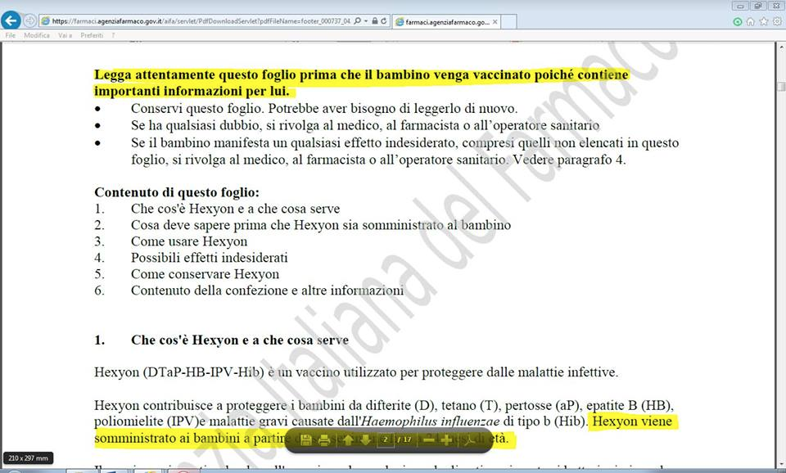
Task: Click the scroll up arrow of vertical scrollbar
Action: [x=781, y=47]
